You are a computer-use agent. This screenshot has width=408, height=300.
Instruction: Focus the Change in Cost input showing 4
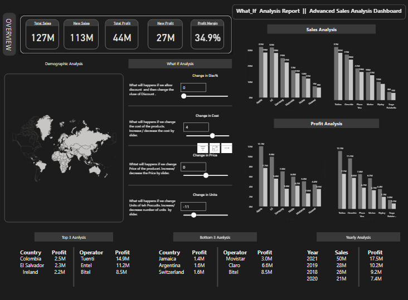196,127
